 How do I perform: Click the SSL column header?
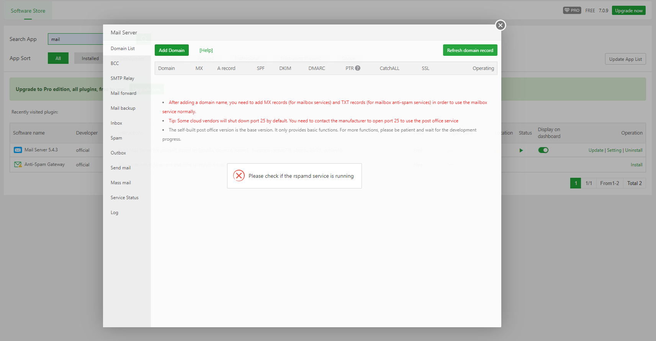pos(425,68)
